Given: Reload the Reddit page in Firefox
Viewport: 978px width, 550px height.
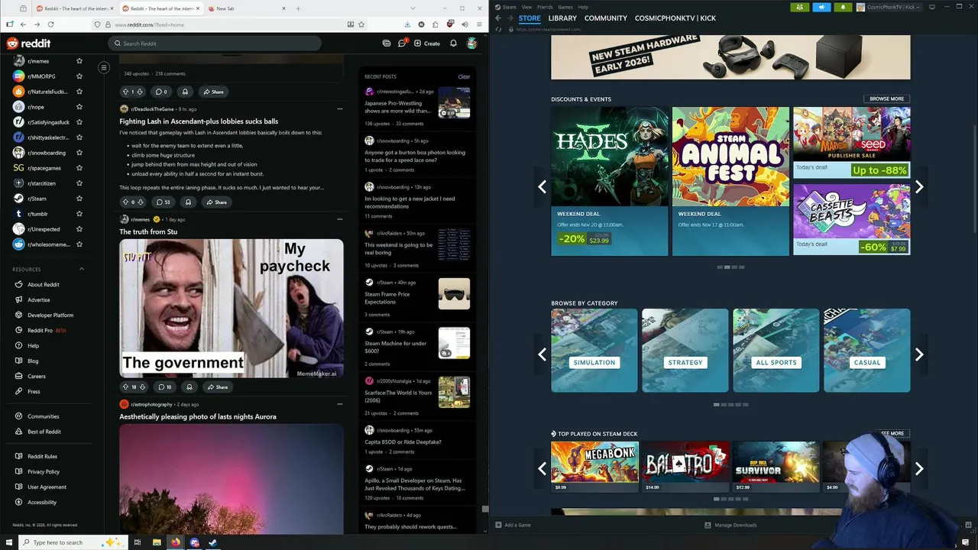Looking at the screenshot, I should tap(50, 24).
